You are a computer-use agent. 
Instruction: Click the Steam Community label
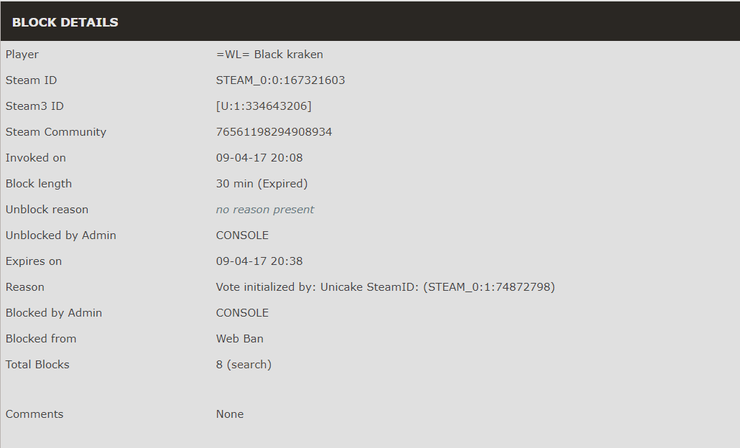click(56, 132)
